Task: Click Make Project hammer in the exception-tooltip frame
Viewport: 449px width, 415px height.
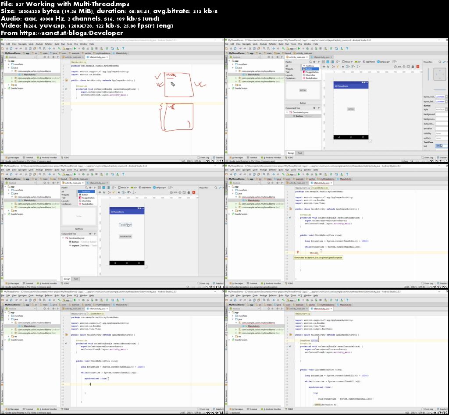Action: pyautogui.click(x=284, y=174)
